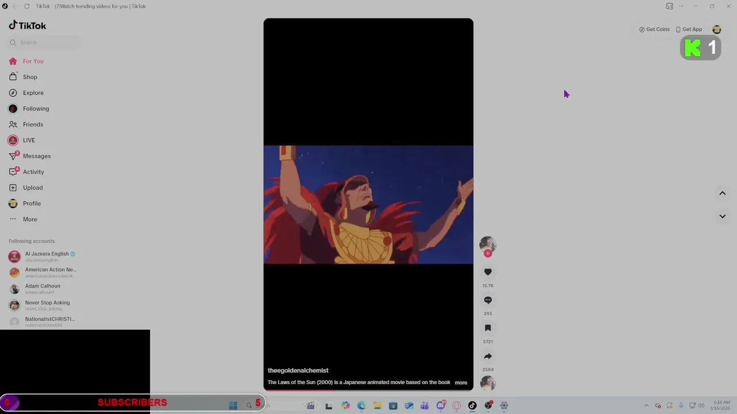This screenshot has height=414, width=737.
Task: Go to previous video with up chevron
Action: point(722,193)
